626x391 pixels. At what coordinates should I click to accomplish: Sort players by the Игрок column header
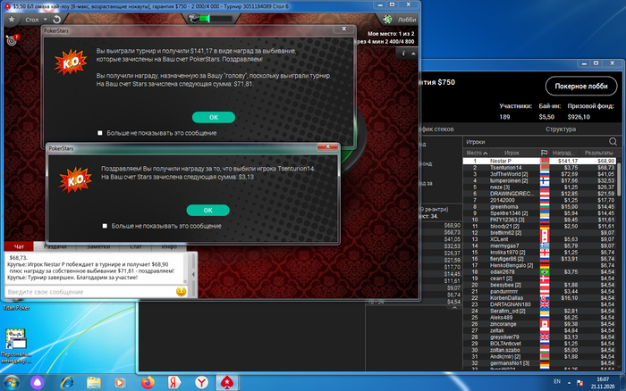click(x=511, y=153)
